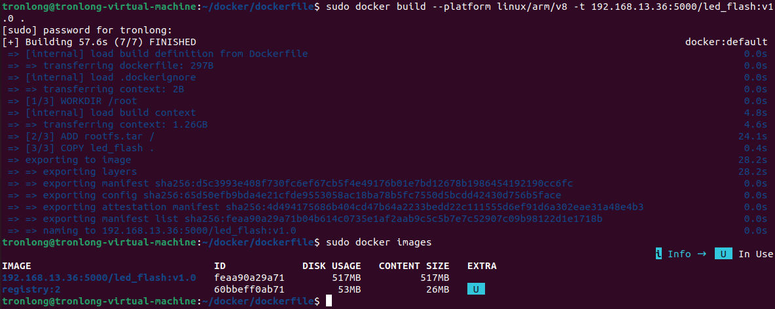Image resolution: width=775 pixels, height=309 pixels.
Task: Click the U legend badge beside In Use
Action: (723, 254)
